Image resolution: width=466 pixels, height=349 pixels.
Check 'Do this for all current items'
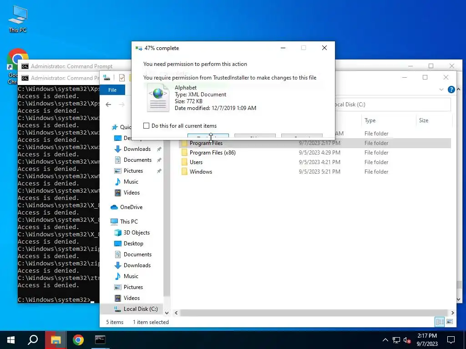[146, 125]
